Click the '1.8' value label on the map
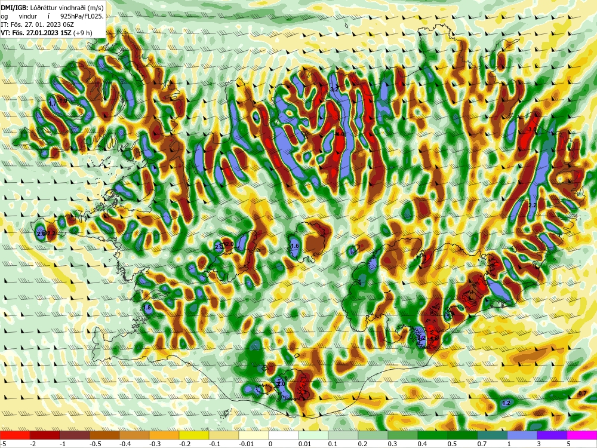The height and width of the screenshot is (448, 597). (x=147, y=308)
